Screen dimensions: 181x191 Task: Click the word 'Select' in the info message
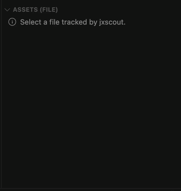click(31, 22)
